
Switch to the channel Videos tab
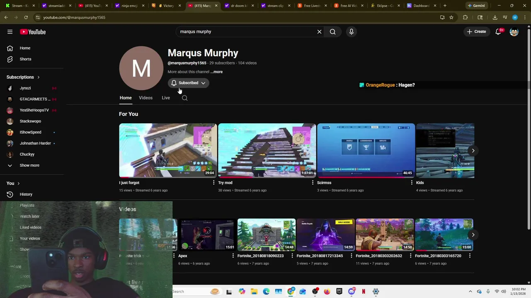point(146,98)
